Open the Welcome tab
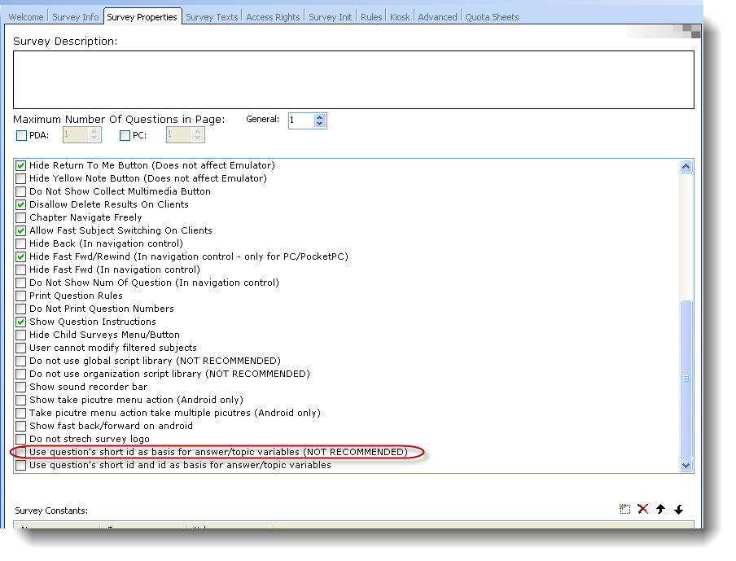This screenshot has height=561, width=736. click(x=26, y=17)
